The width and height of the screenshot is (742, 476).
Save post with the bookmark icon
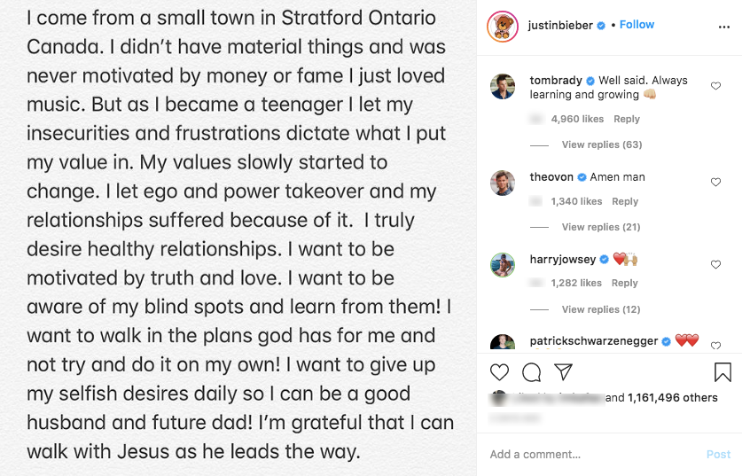(x=722, y=371)
